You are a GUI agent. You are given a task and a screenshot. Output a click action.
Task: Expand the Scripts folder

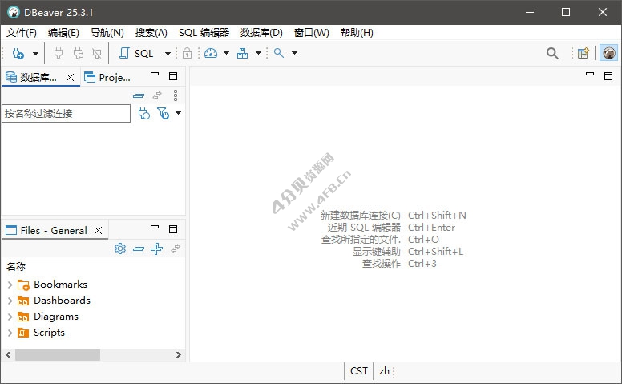[x=10, y=333]
